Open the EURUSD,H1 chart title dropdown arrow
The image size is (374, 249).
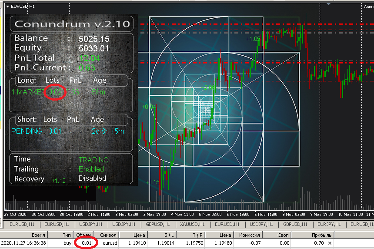[8, 7]
